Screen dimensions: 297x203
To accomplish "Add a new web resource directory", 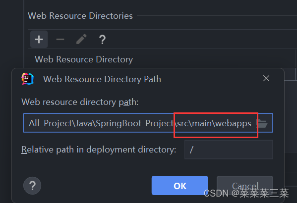I will coord(39,39).
